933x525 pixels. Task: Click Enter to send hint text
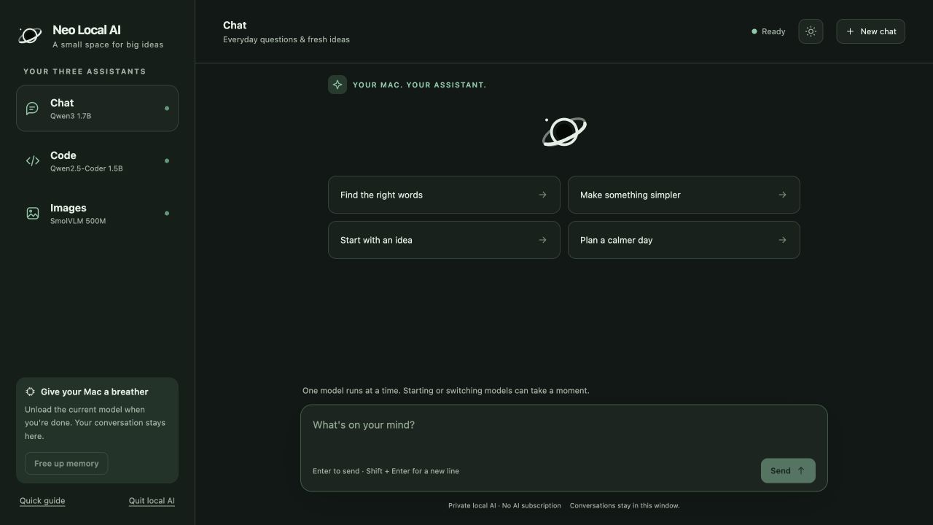coord(386,471)
